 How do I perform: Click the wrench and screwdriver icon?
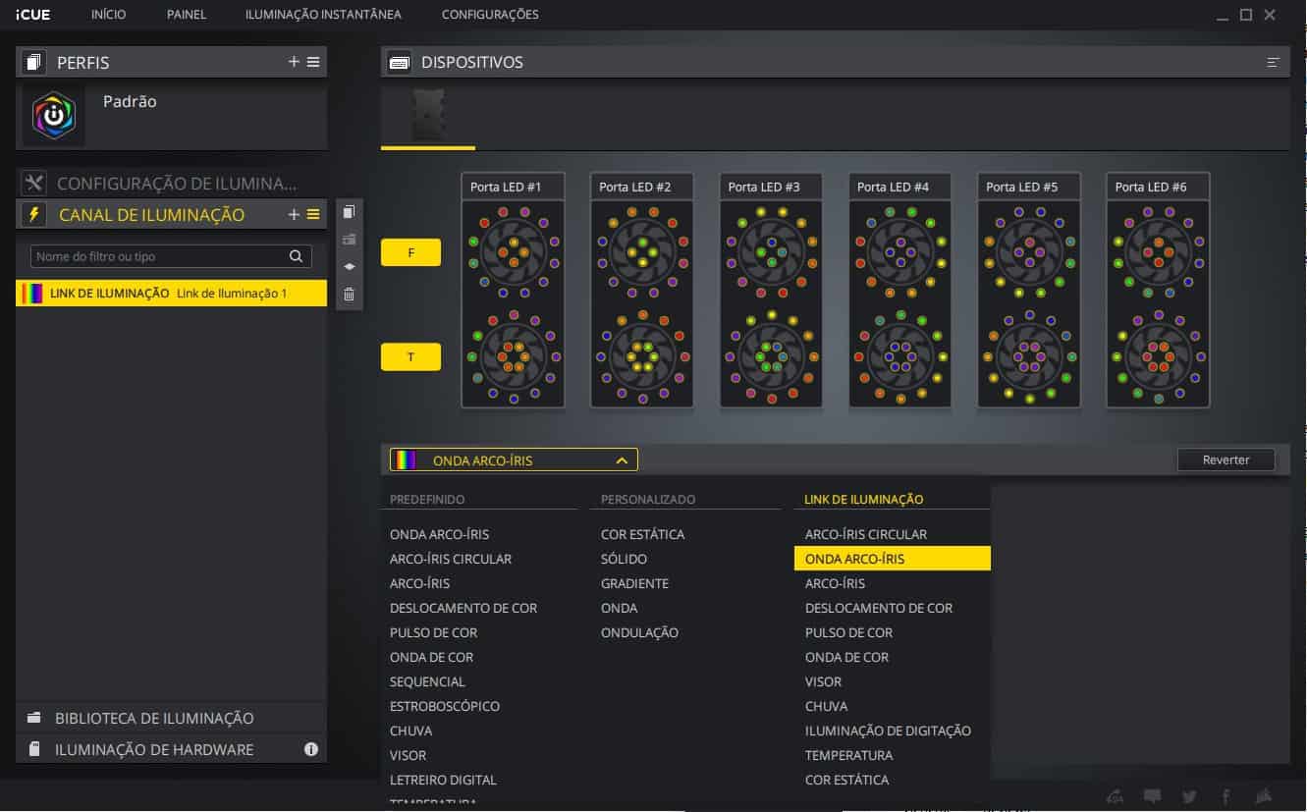pos(34,183)
